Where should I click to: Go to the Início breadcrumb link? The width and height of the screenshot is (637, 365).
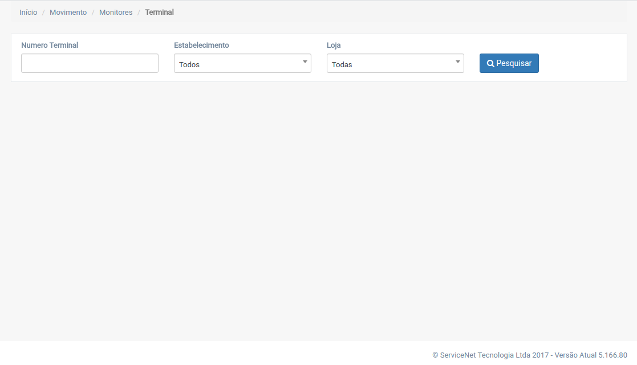[x=28, y=12]
